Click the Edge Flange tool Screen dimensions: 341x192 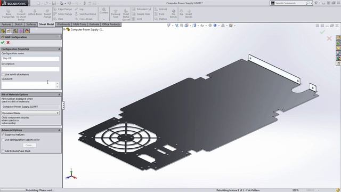63,9
